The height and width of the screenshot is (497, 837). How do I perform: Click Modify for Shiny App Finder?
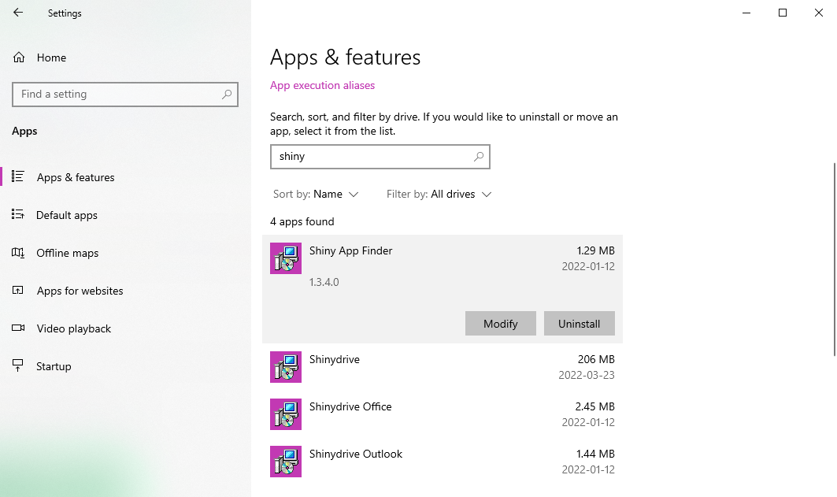coord(500,324)
